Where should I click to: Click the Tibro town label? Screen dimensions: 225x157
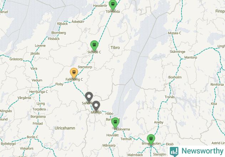[115, 47]
